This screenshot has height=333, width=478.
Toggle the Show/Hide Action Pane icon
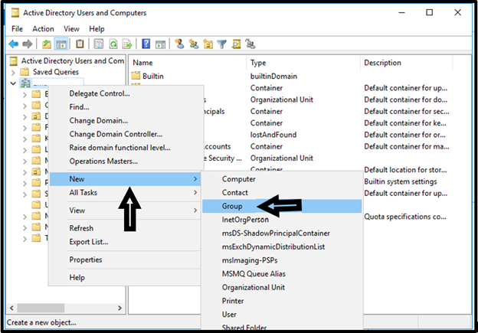coord(160,44)
